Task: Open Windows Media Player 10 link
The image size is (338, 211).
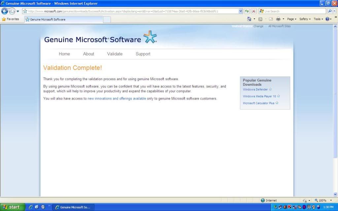Action: coord(259,96)
